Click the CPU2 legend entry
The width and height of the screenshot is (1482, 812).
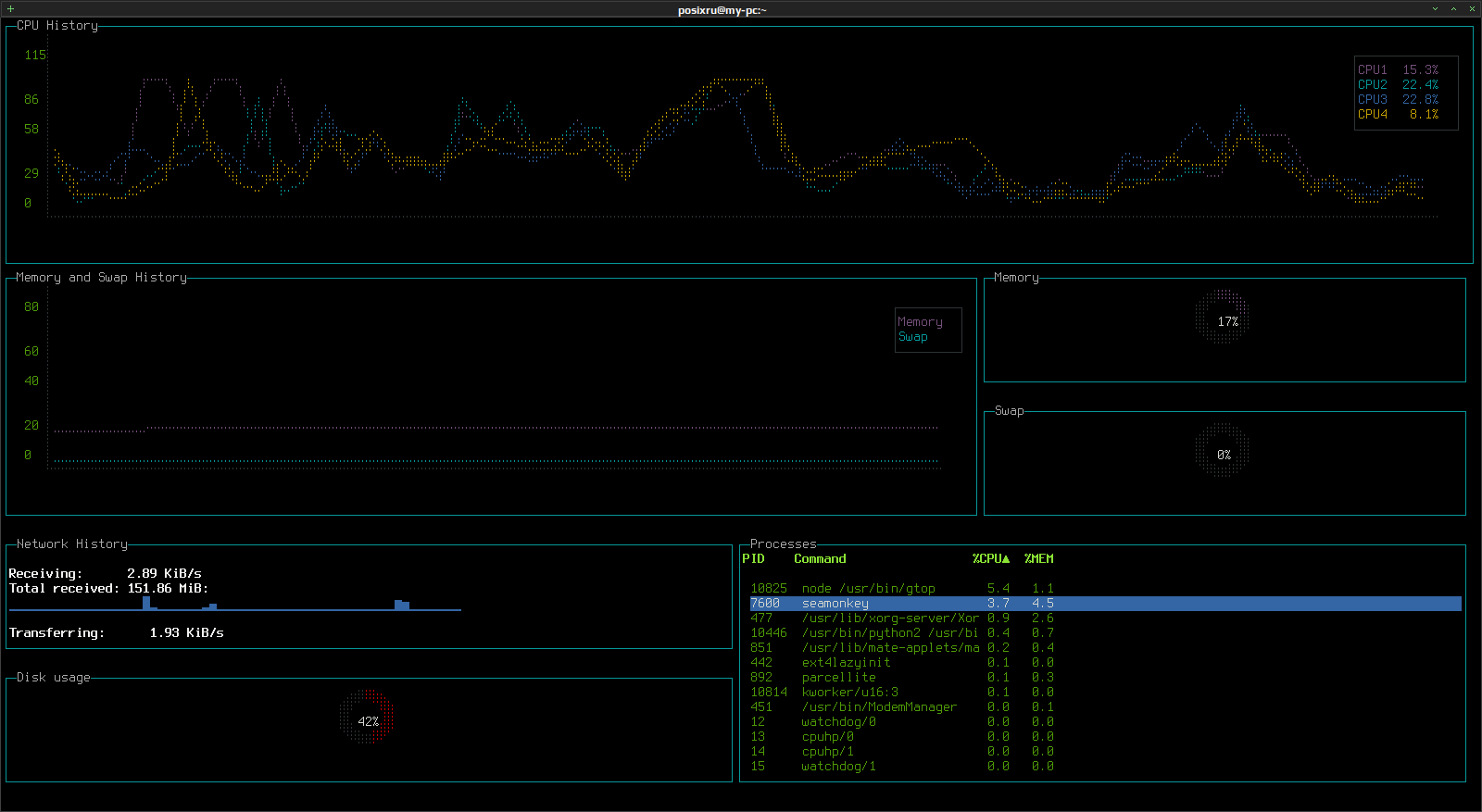pyautogui.click(x=1399, y=84)
